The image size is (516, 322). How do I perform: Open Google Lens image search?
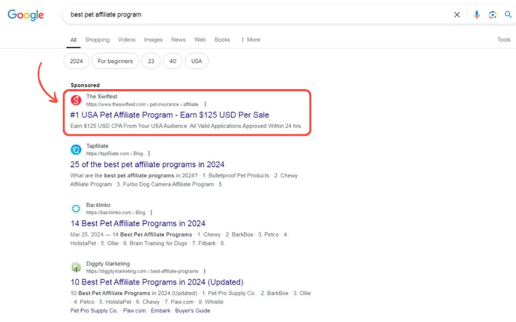click(492, 15)
